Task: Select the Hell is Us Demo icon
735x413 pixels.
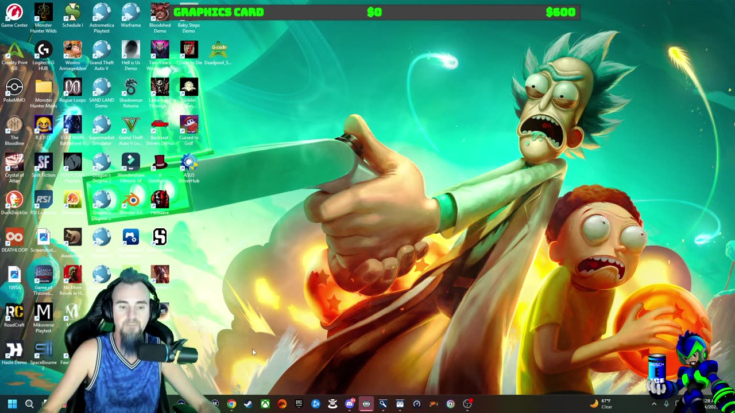Action: pyautogui.click(x=131, y=56)
